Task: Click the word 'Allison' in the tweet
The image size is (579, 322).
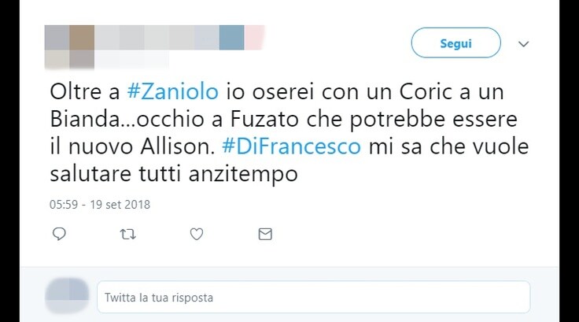Action: (177, 146)
